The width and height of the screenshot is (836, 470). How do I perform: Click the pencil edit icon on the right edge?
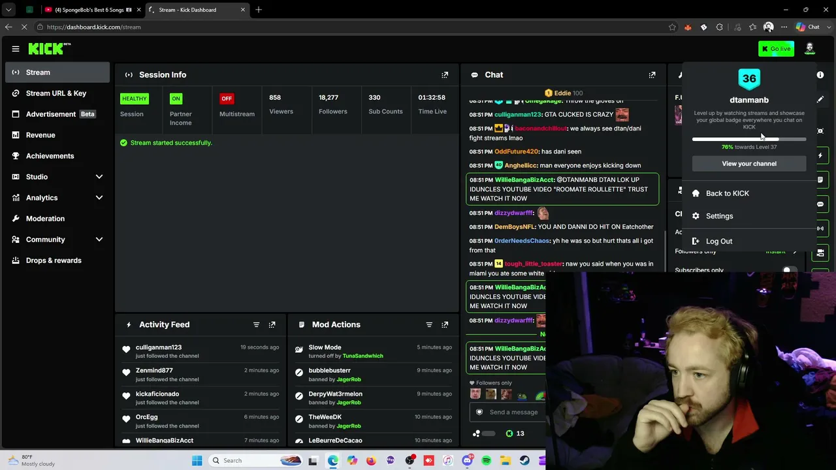tap(820, 100)
